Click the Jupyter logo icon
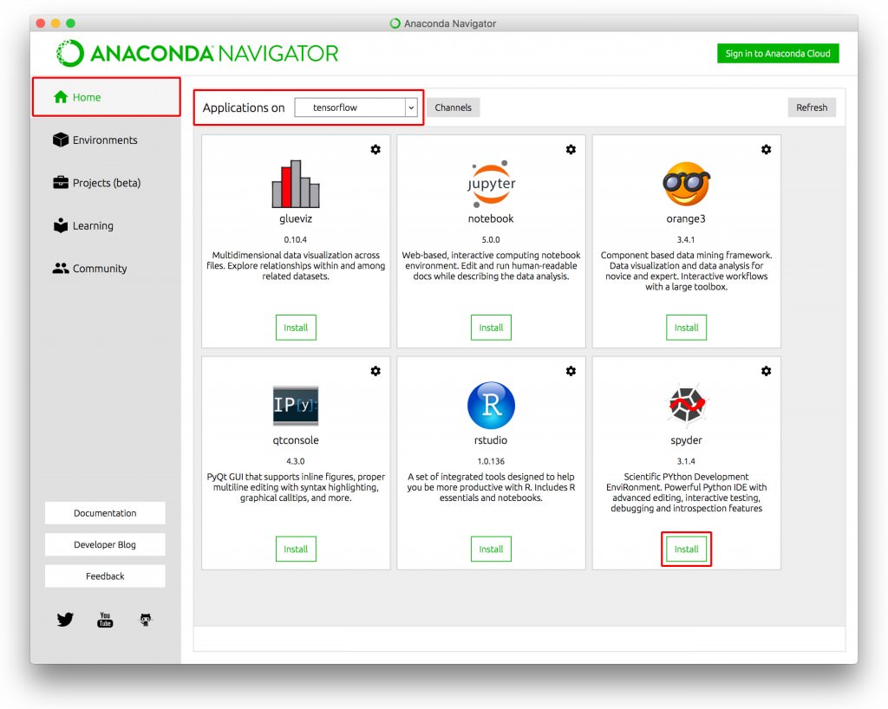This screenshot has width=888, height=709. (491, 184)
